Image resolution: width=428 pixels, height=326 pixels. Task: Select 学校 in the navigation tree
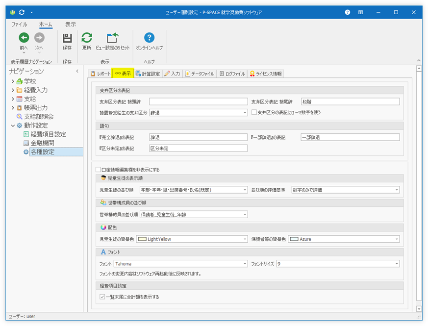pos(30,81)
